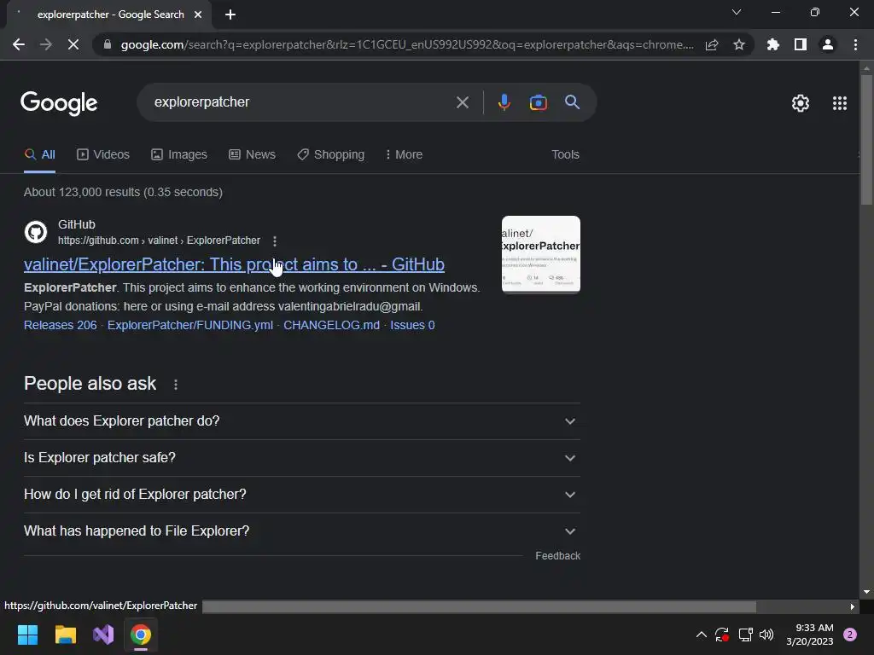Bookmark this page with the star
874x655 pixels.
(x=739, y=44)
